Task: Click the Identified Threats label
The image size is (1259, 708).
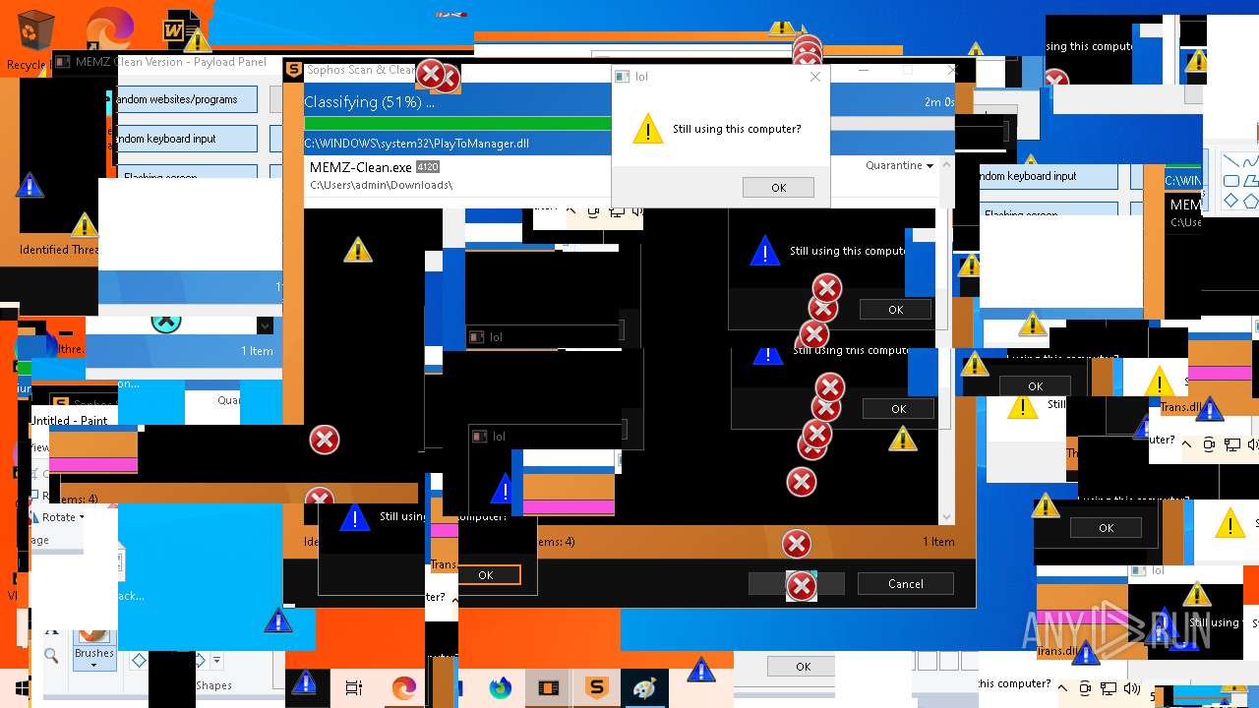Action: point(59,250)
